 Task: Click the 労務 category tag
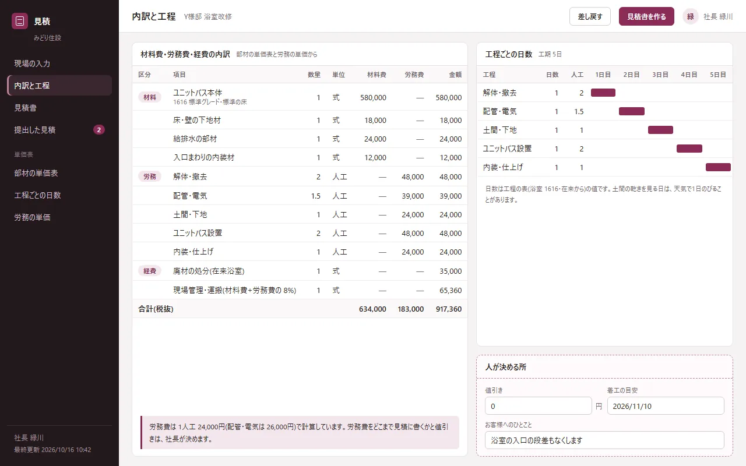tap(150, 176)
